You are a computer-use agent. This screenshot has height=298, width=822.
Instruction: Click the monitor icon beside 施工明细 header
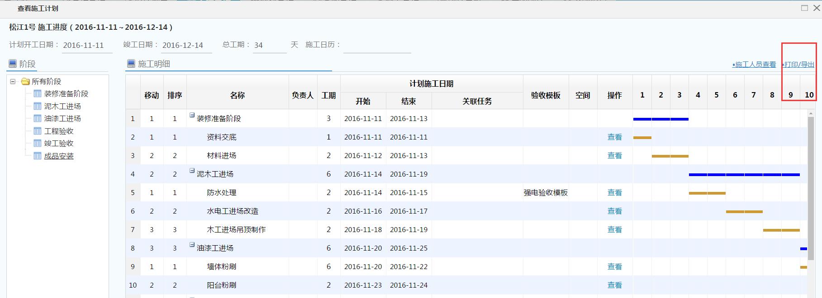click(x=131, y=64)
